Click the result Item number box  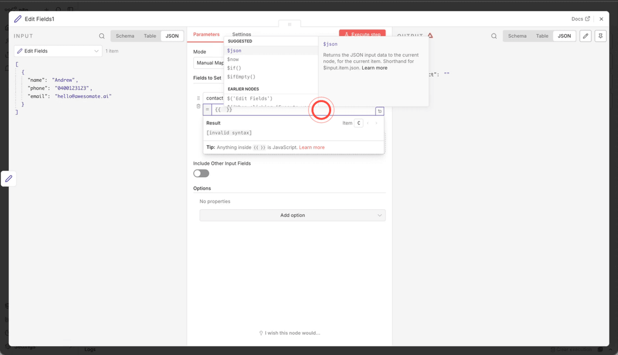359,123
